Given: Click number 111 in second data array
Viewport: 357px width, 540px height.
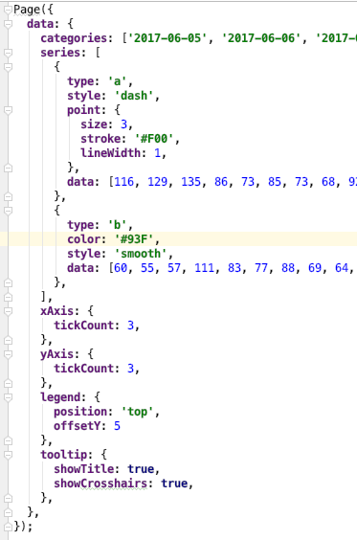Looking at the screenshot, I should 204,268.
